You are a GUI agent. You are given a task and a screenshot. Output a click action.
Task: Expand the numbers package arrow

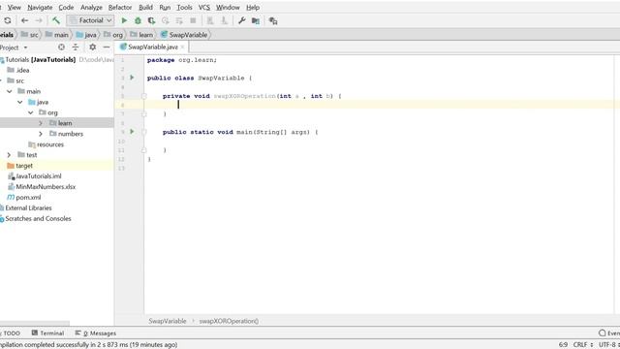click(41, 134)
